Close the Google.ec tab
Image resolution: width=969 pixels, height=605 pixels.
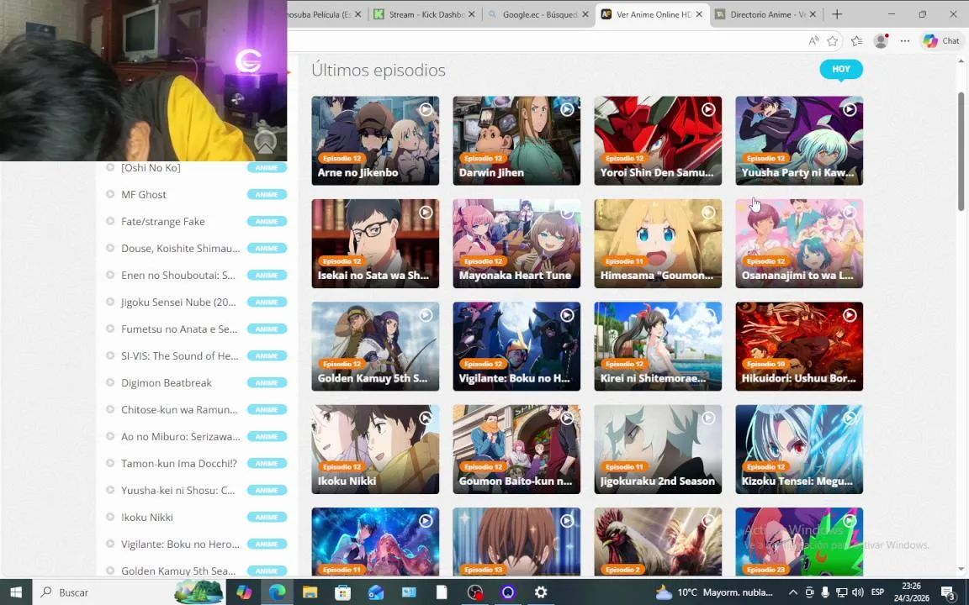pos(585,14)
